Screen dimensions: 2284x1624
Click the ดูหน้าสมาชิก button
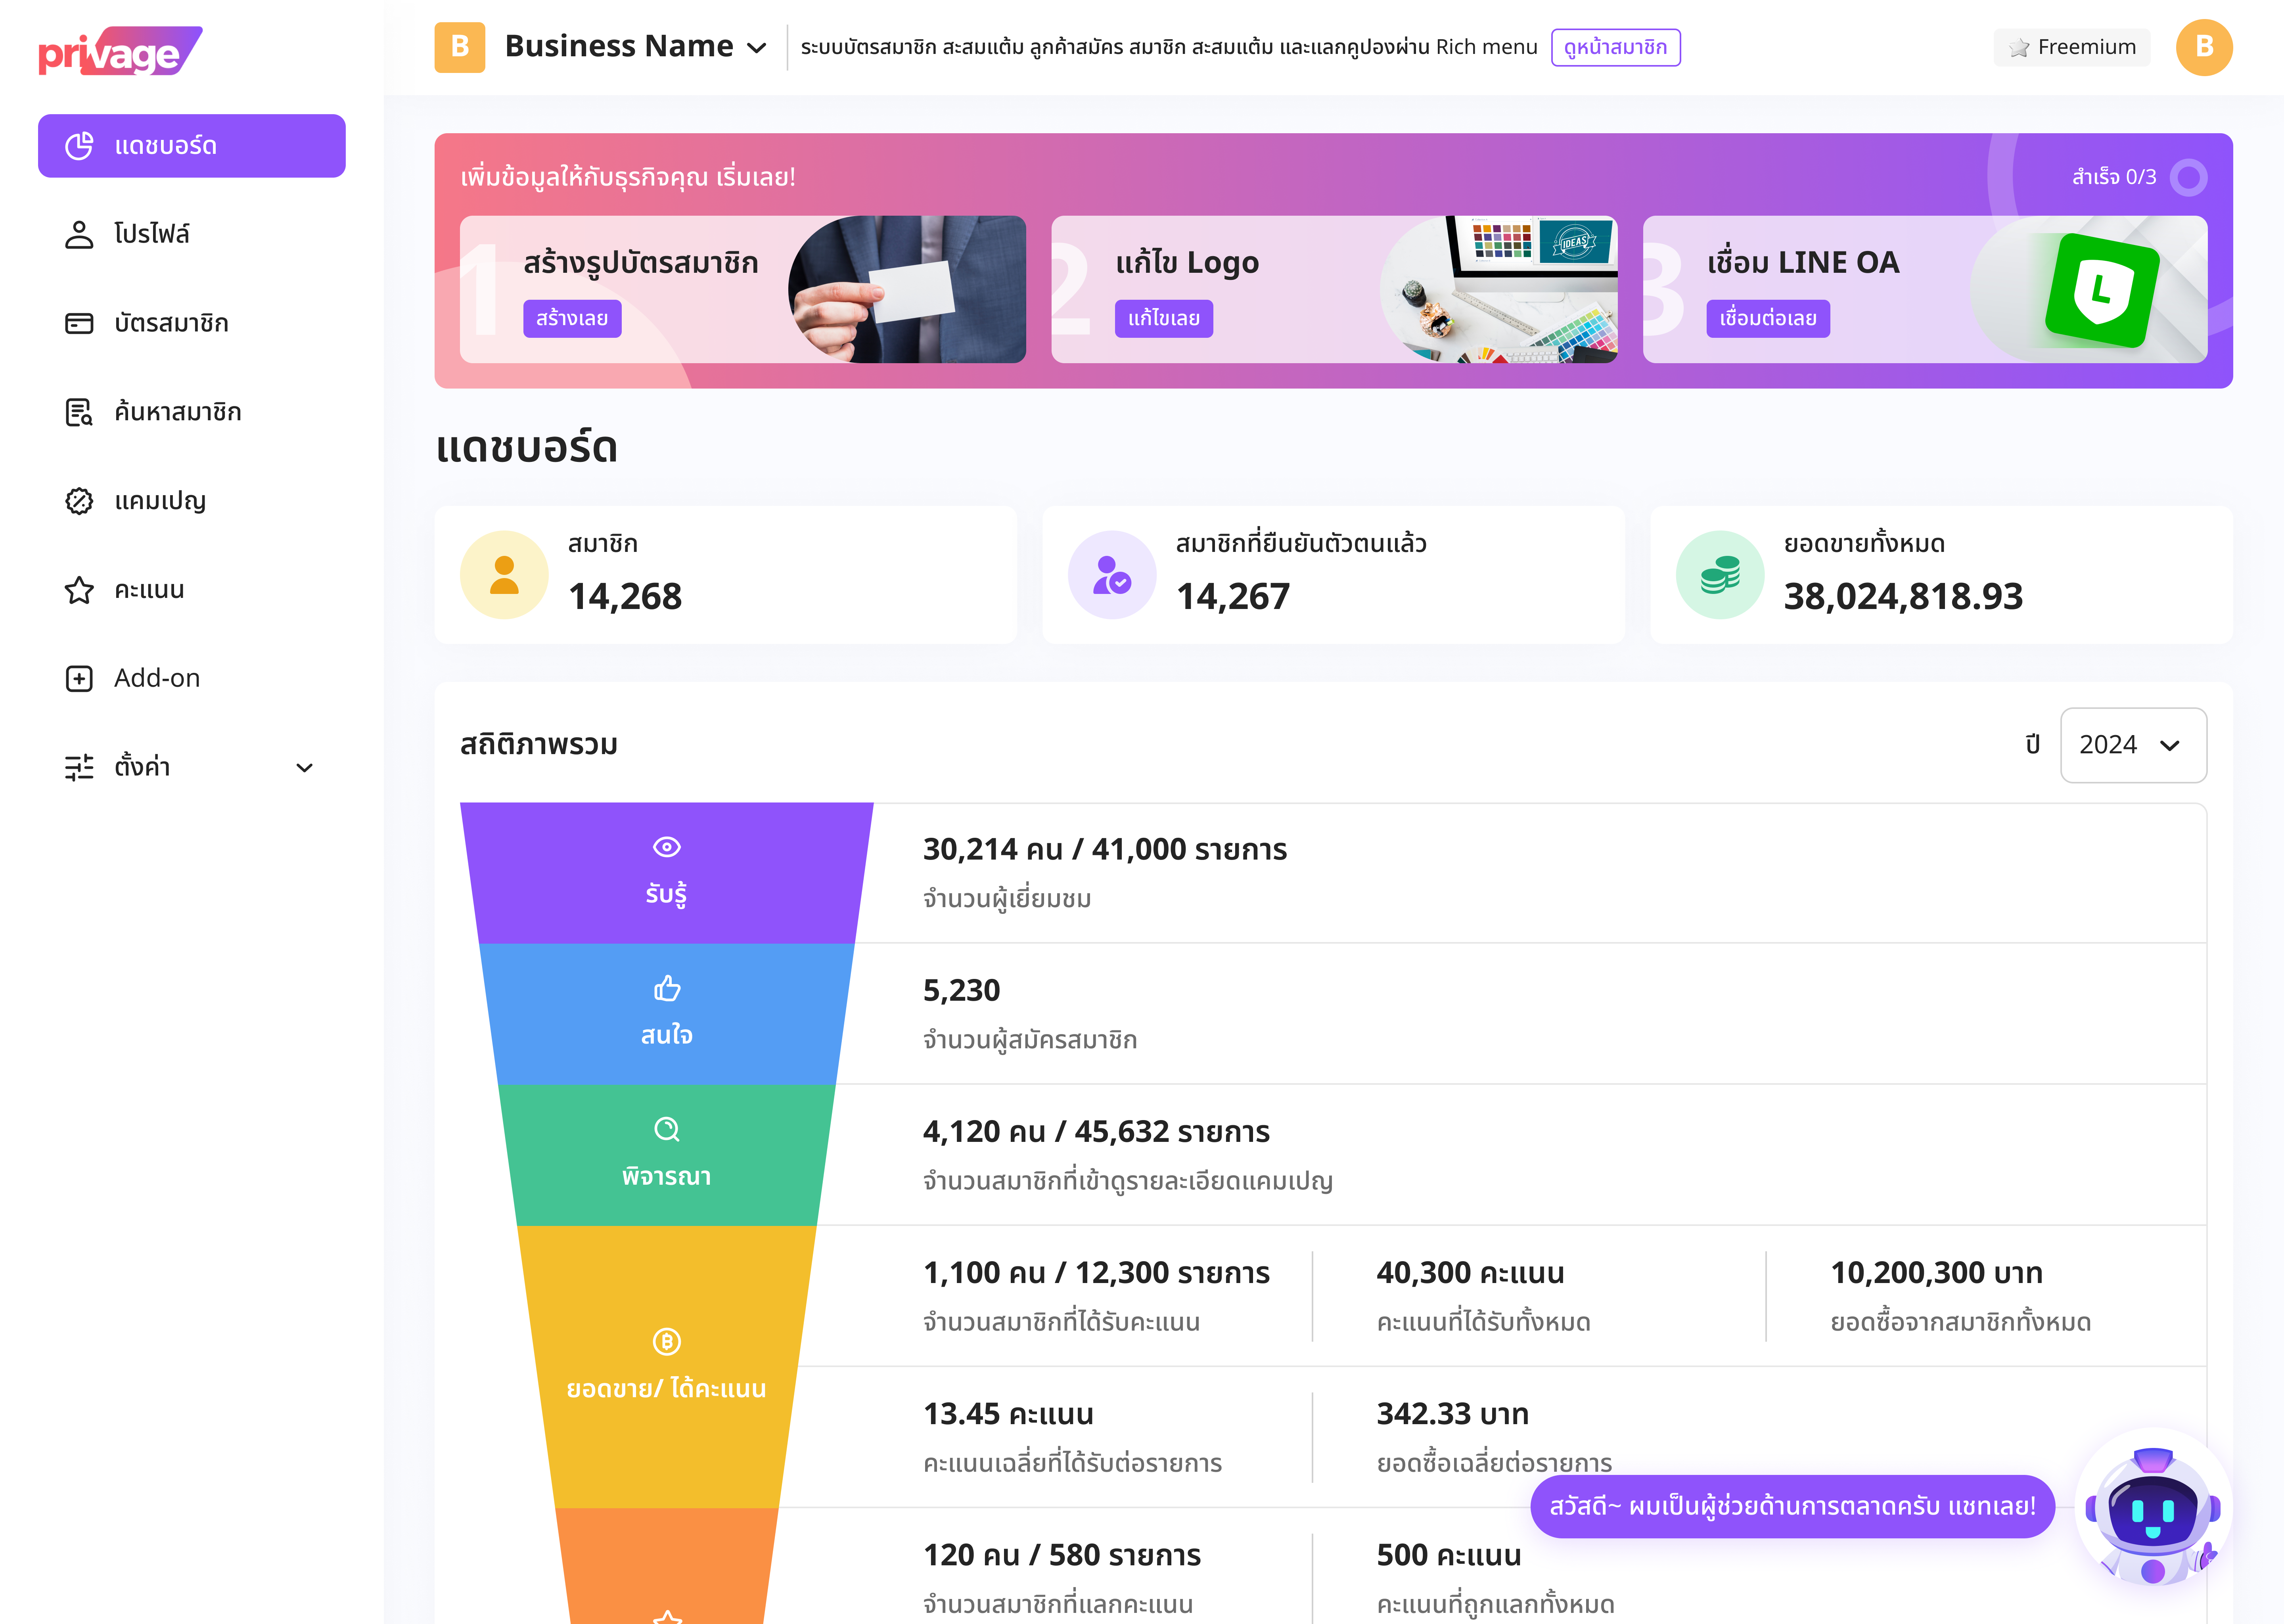(1615, 47)
